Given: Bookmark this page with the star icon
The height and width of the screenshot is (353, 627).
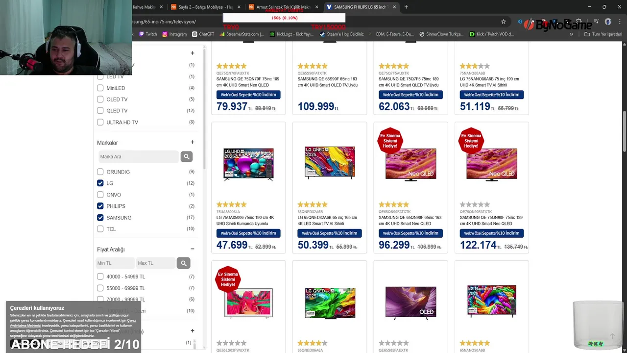Looking at the screenshot, I should pyautogui.click(x=503, y=22).
